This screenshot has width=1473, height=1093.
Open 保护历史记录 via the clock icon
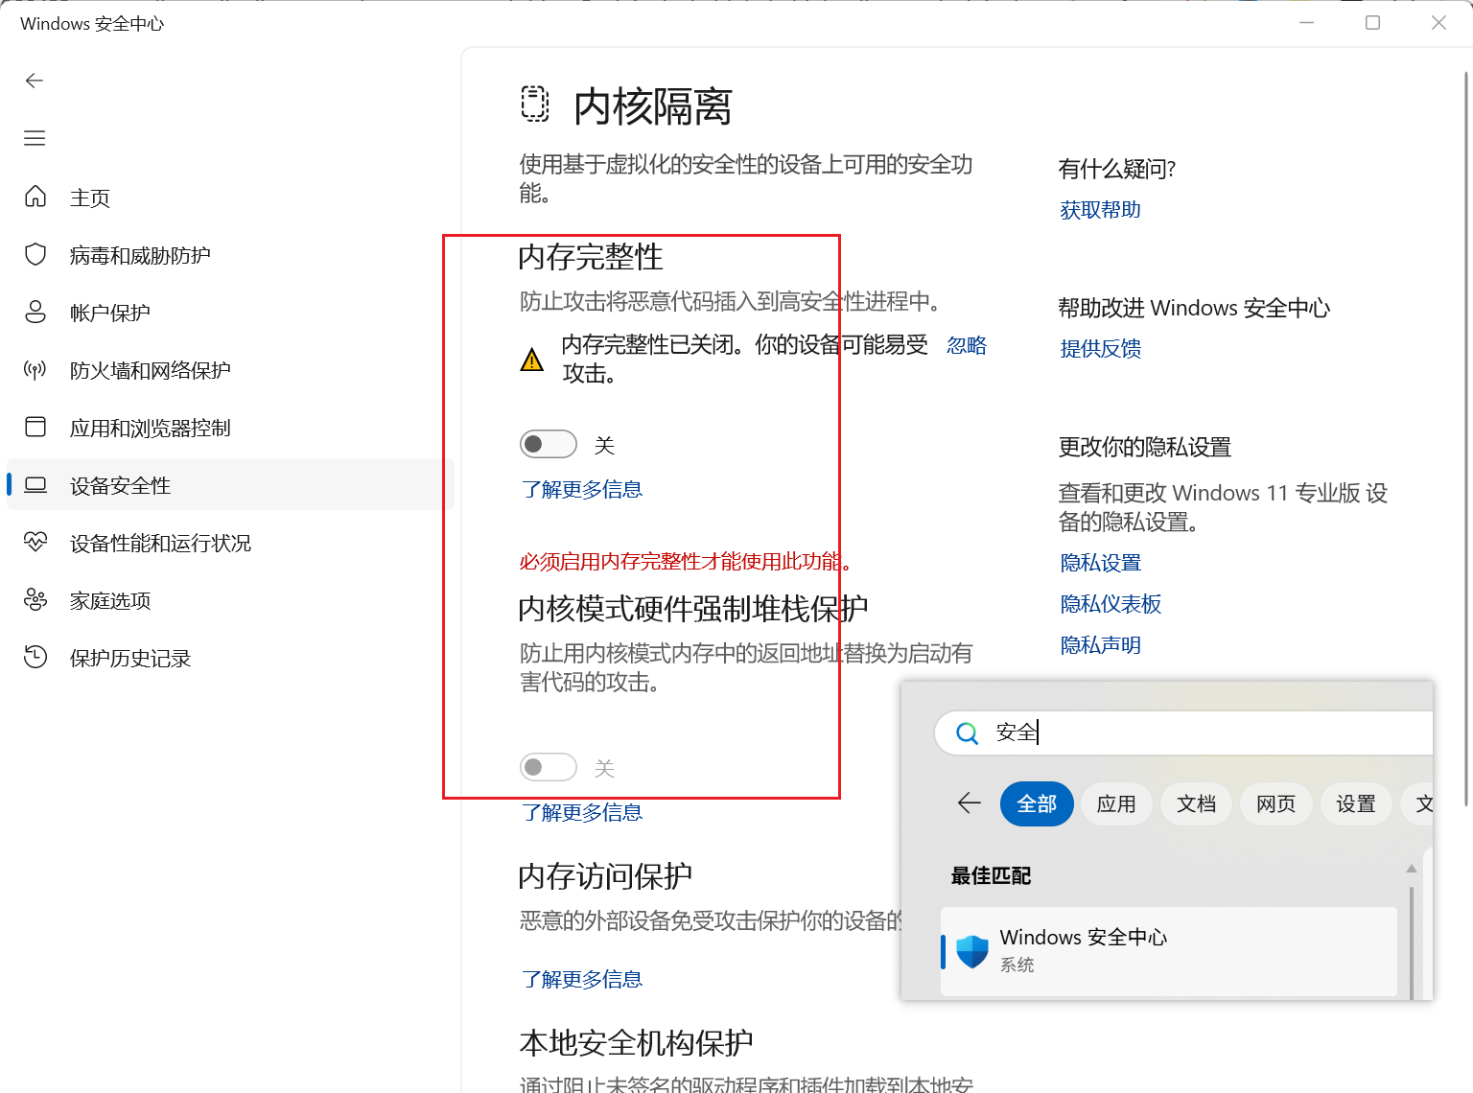(35, 658)
